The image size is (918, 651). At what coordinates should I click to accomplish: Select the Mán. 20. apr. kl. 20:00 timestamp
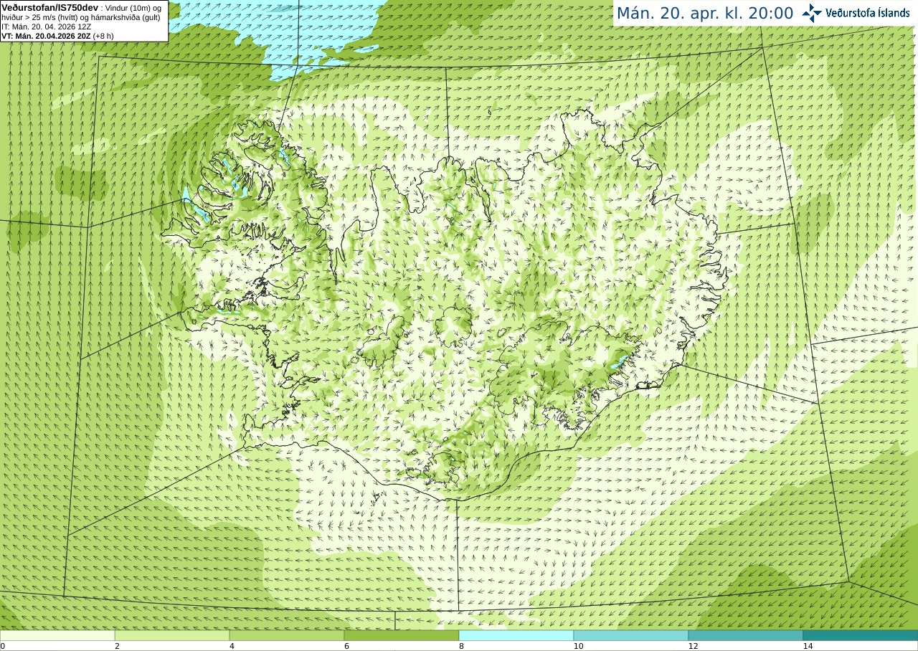(705, 13)
